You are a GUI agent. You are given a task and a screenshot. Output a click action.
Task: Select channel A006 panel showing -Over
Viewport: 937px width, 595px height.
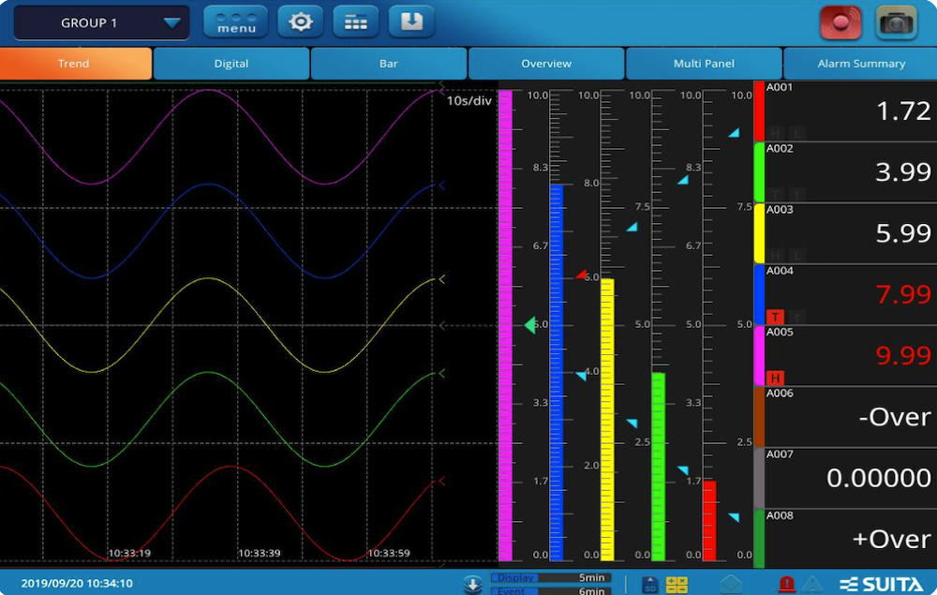845,417
